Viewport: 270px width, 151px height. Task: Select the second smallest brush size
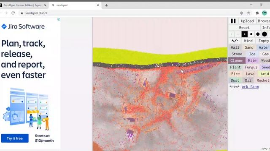(x=238, y=34)
